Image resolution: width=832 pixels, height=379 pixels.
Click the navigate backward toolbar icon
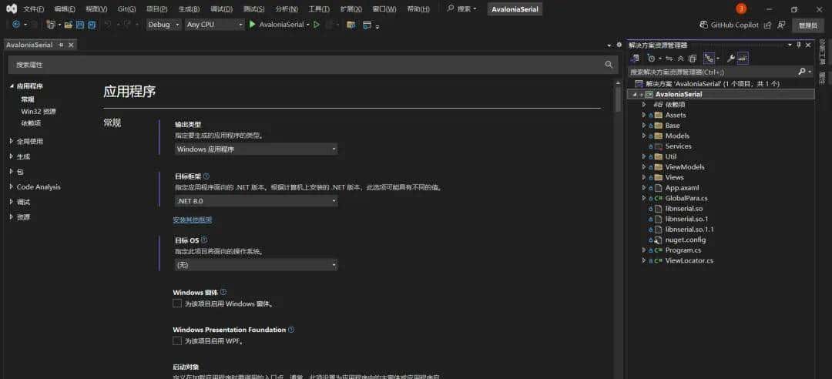tap(16, 25)
